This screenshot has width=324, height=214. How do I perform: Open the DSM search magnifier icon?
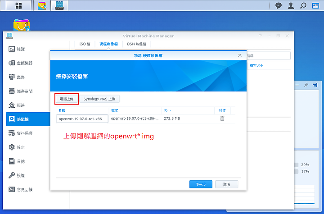click(x=303, y=5)
